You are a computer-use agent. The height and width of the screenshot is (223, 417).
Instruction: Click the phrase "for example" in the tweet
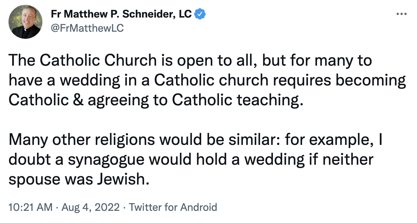(326, 140)
